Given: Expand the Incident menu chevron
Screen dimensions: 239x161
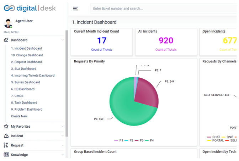Looking at the screenshot, I should click(63, 136).
